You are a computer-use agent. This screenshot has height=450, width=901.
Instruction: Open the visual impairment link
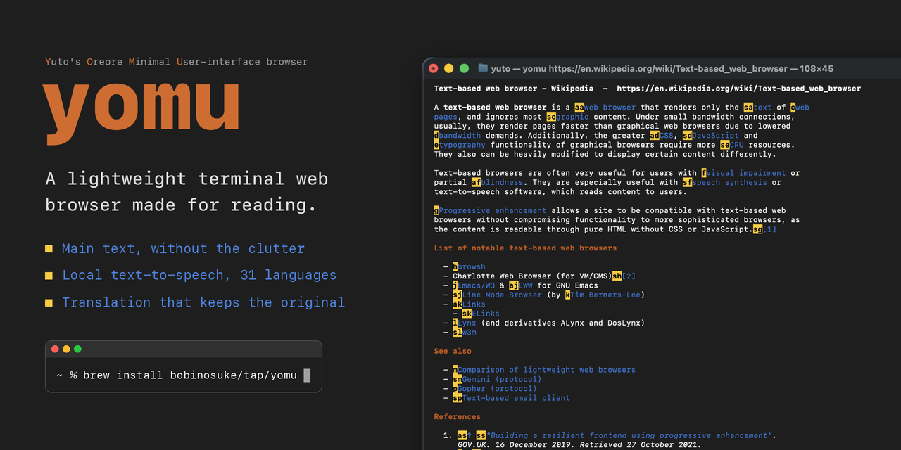click(x=746, y=173)
